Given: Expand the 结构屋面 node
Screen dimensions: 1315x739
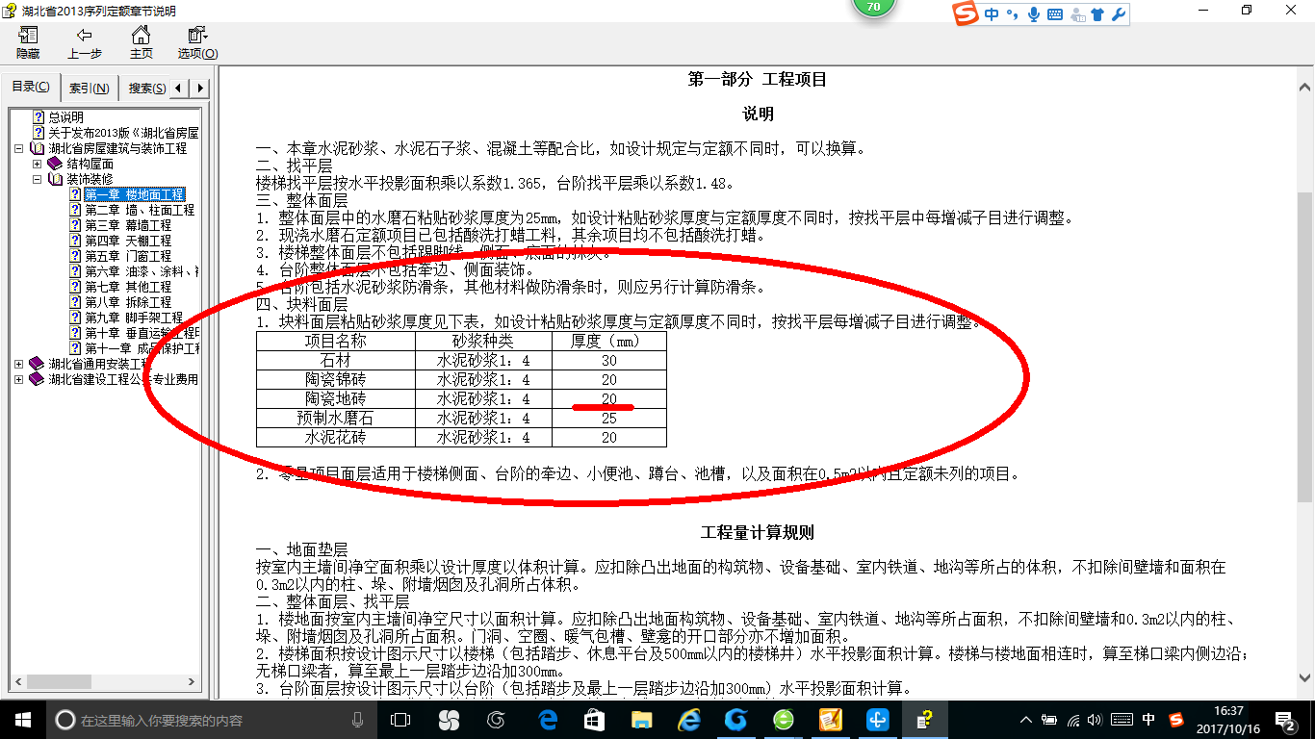Looking at the screenshot, I should [38, 164].
